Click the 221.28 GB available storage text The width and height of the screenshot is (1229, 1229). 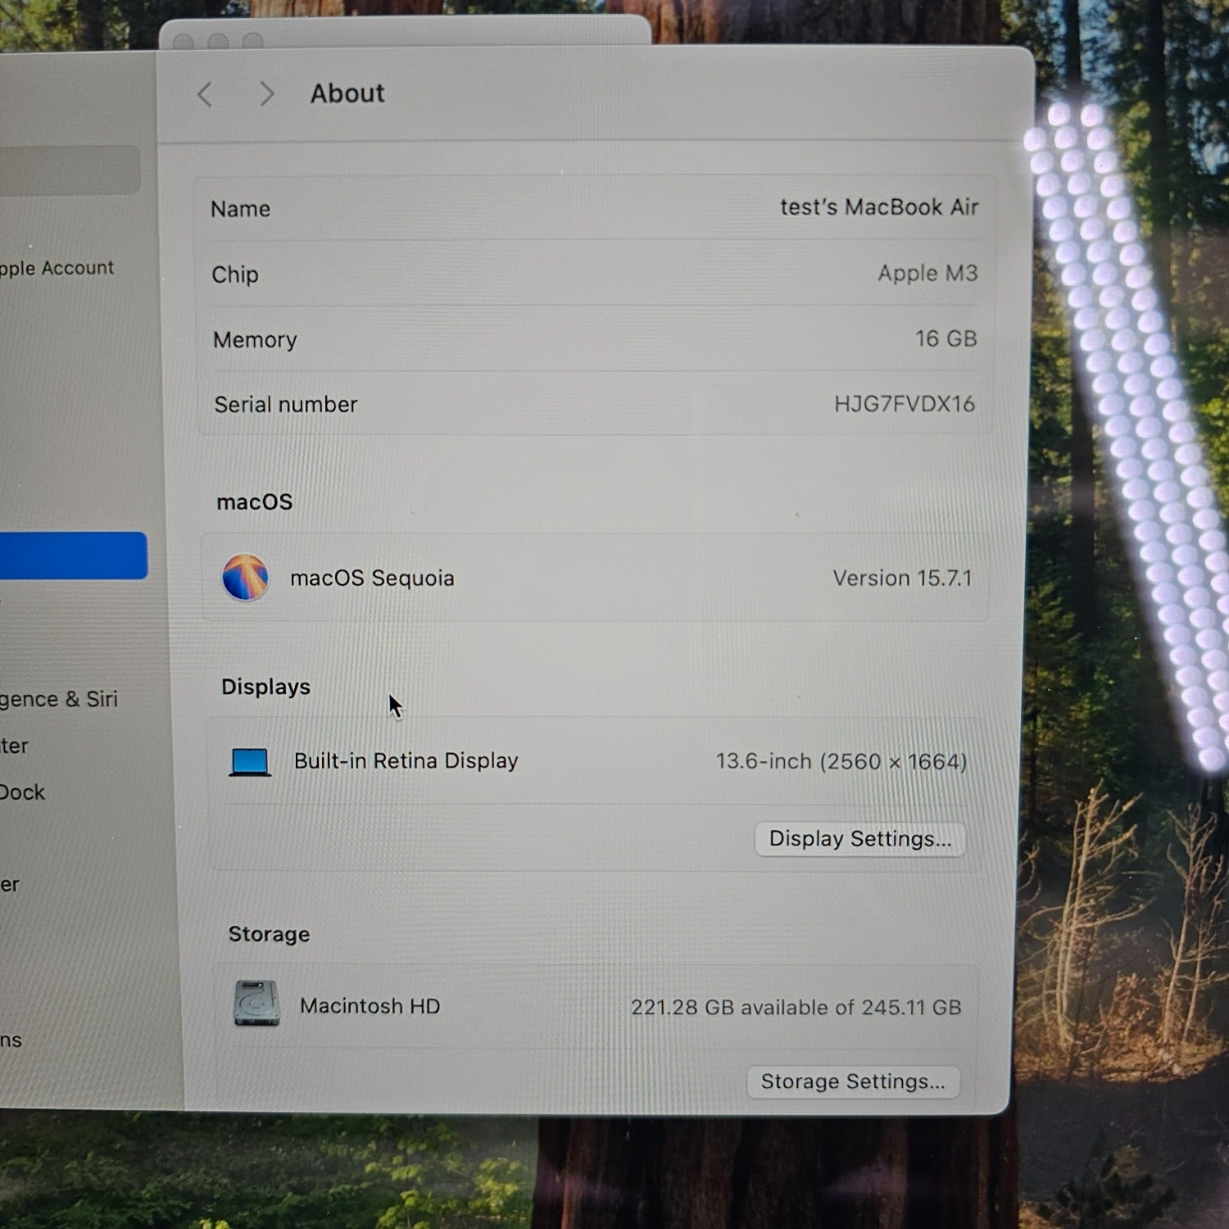(x=796, y=1007)
